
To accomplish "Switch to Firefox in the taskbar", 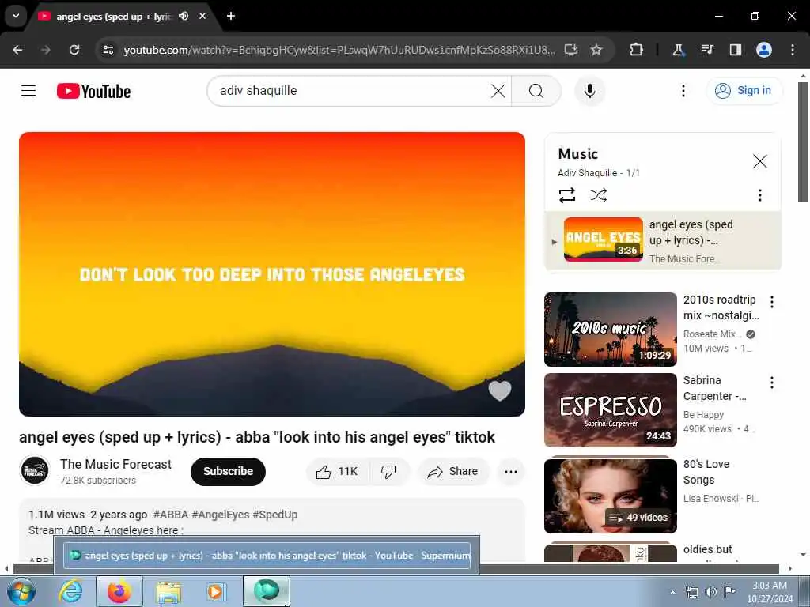I will point(119,591).
